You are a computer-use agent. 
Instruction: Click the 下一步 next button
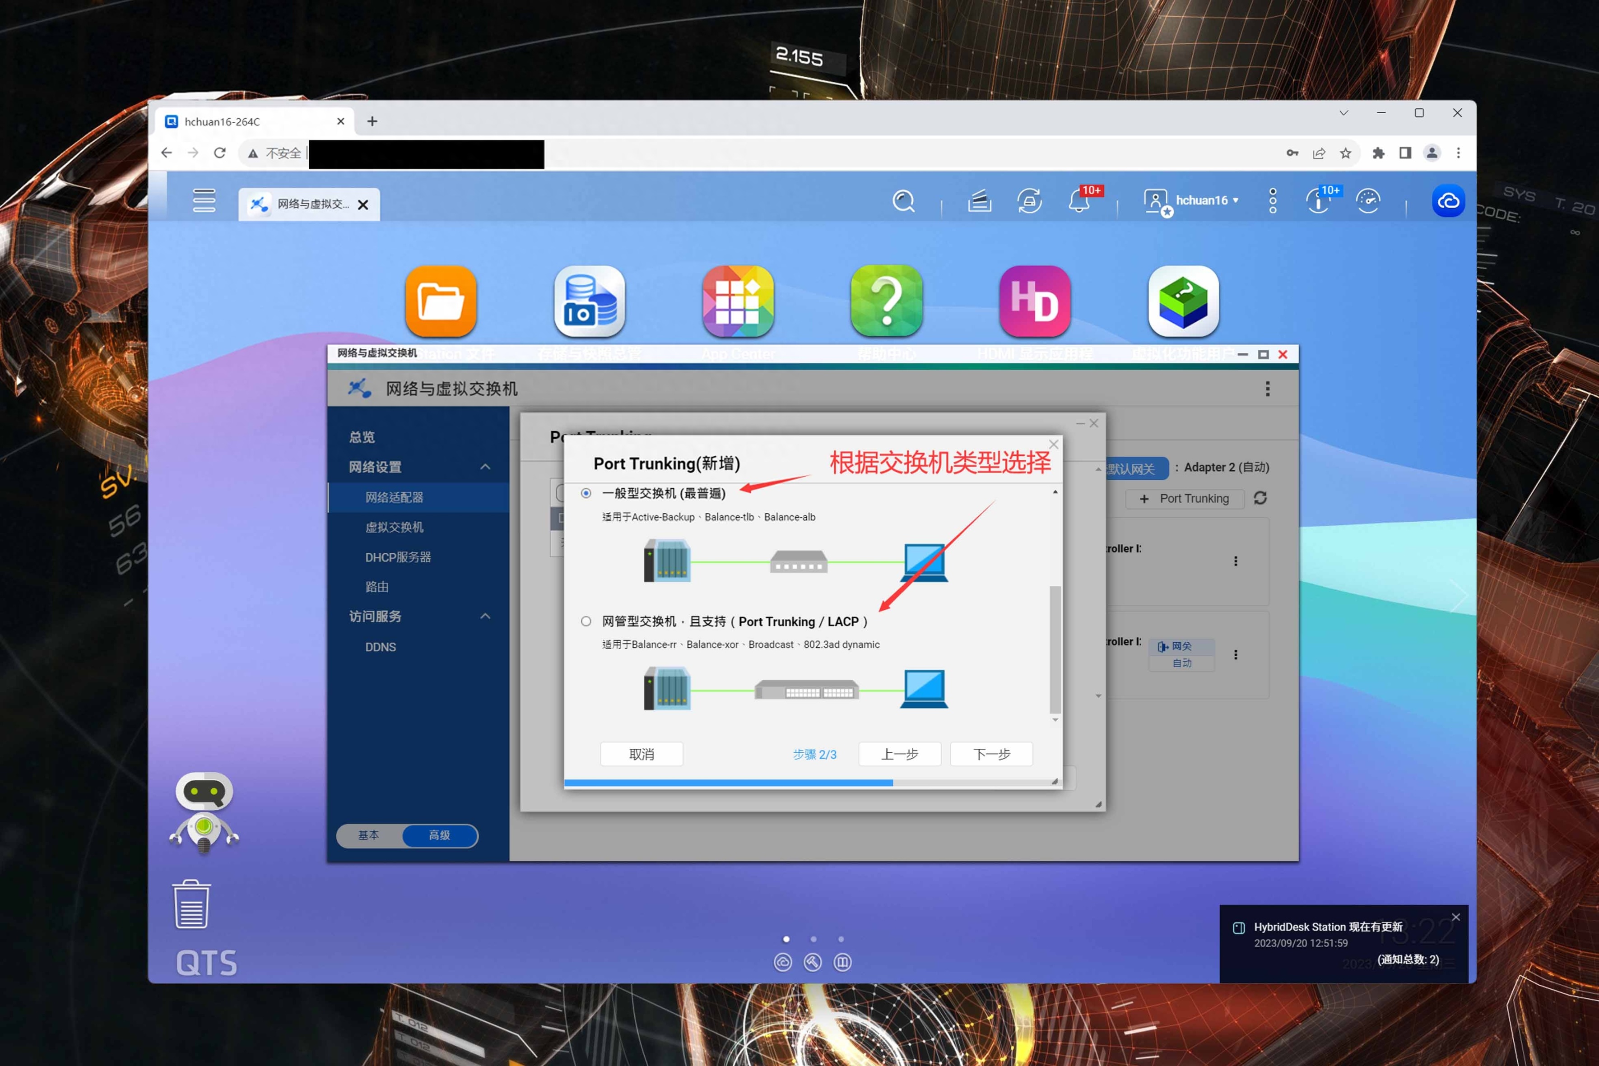click(991, 754)
